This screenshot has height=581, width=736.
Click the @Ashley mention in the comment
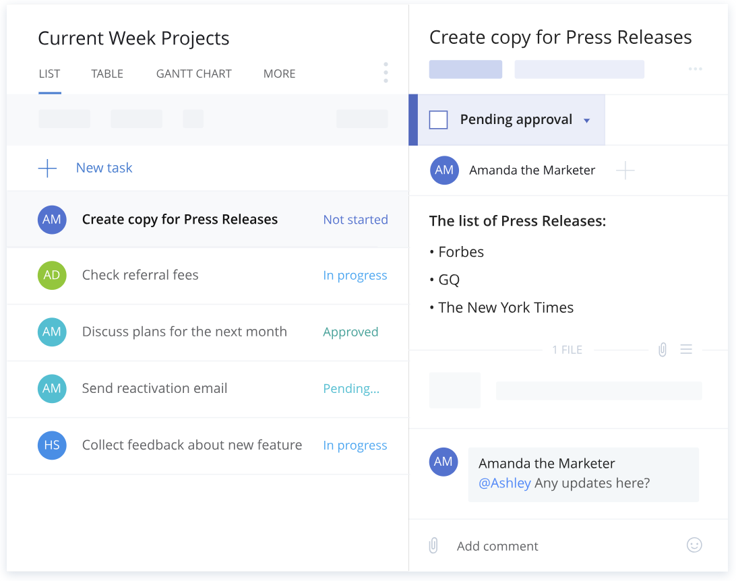coord(505,483)
